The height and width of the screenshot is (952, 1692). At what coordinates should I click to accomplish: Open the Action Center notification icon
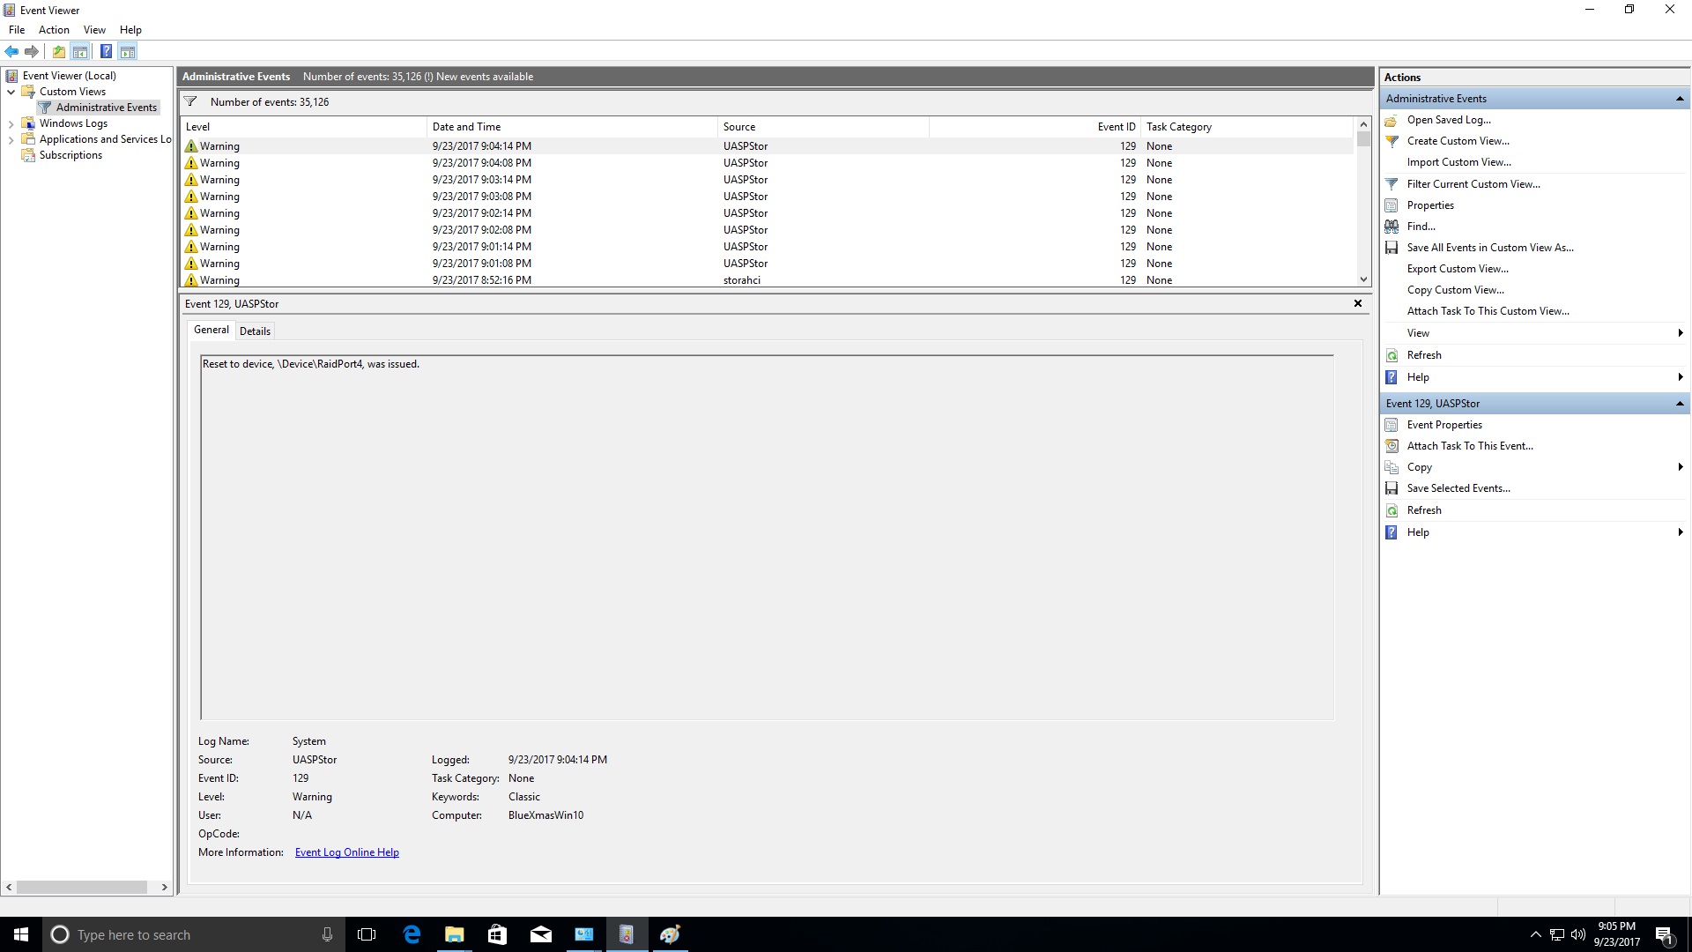coord(1664,934)
